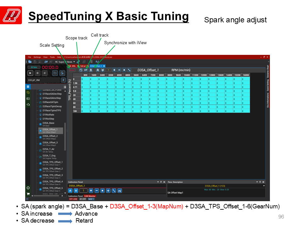Viewport: 302px width, 227px height.
Task: Click the multiply button in map toolbar
Action: (x=124, y=70)
